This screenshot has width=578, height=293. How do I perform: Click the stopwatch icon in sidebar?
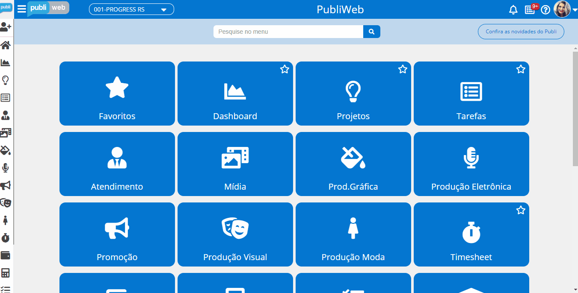6,238
